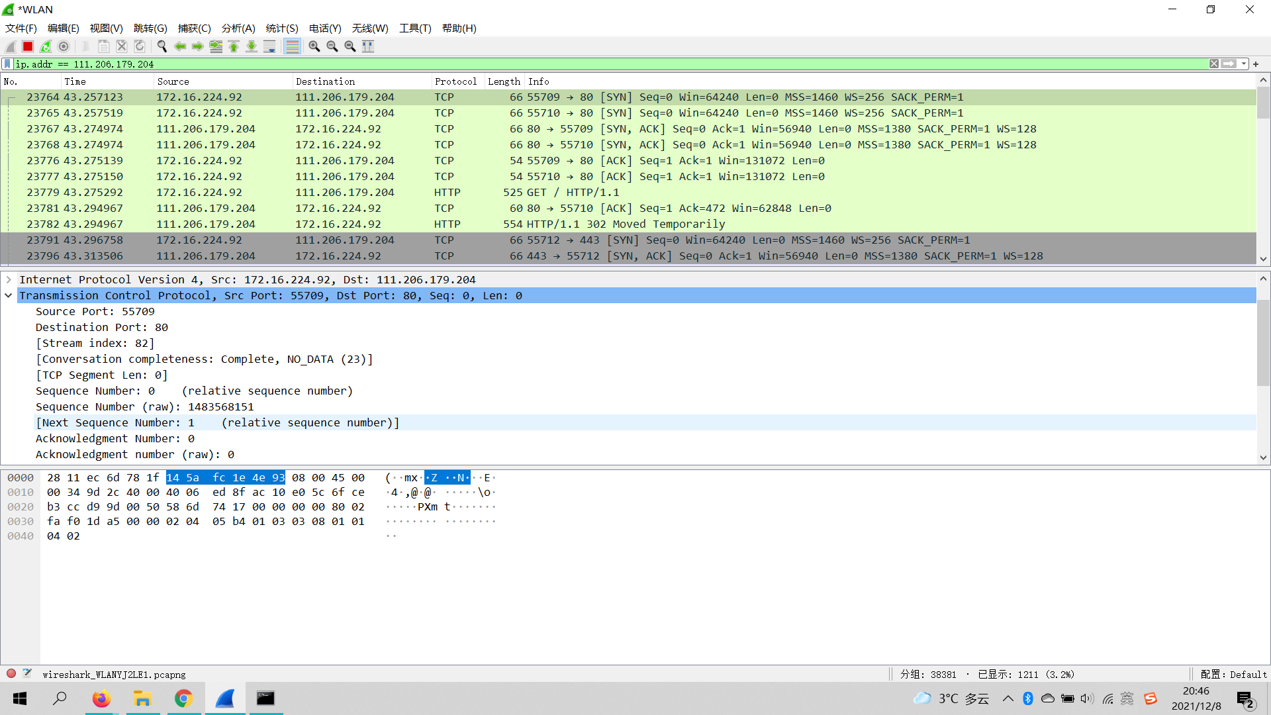Screen dimensions: 1271x715
Task: Expand Internet Protocol Version 4 section
Action: pos(9,280)
